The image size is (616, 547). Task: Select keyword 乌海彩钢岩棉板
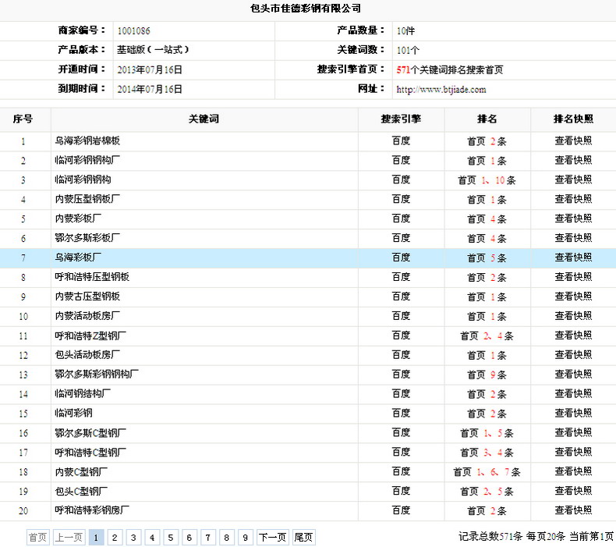87,140
